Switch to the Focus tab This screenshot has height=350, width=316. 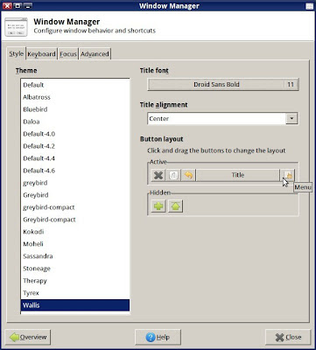tap(68, 54)
